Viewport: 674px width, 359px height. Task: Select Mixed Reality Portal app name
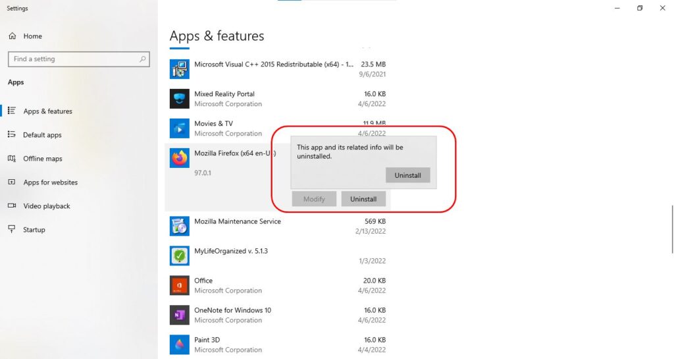[x=224, y=94]
